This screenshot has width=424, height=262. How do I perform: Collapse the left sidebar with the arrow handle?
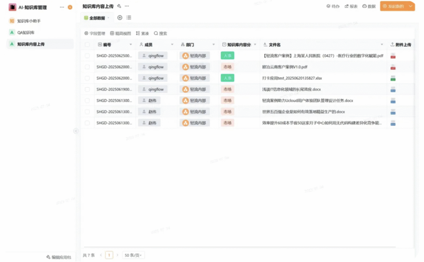pyautogui.click(x=76, y=131)
